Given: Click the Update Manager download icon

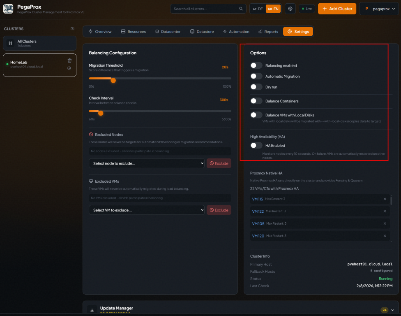Looking at the screenshot, I should (92, 310).
